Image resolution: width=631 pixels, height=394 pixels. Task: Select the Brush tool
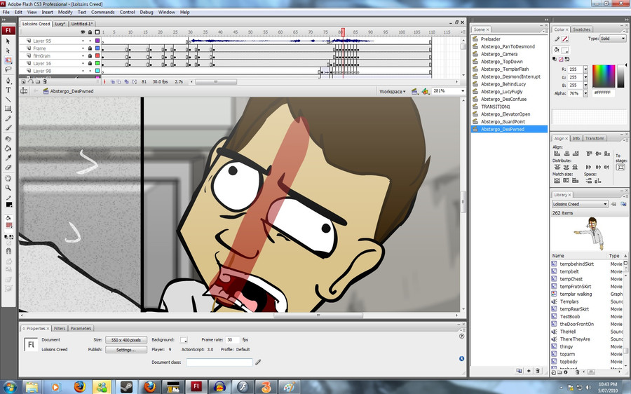pyautogui.click(x=8, y=128)
